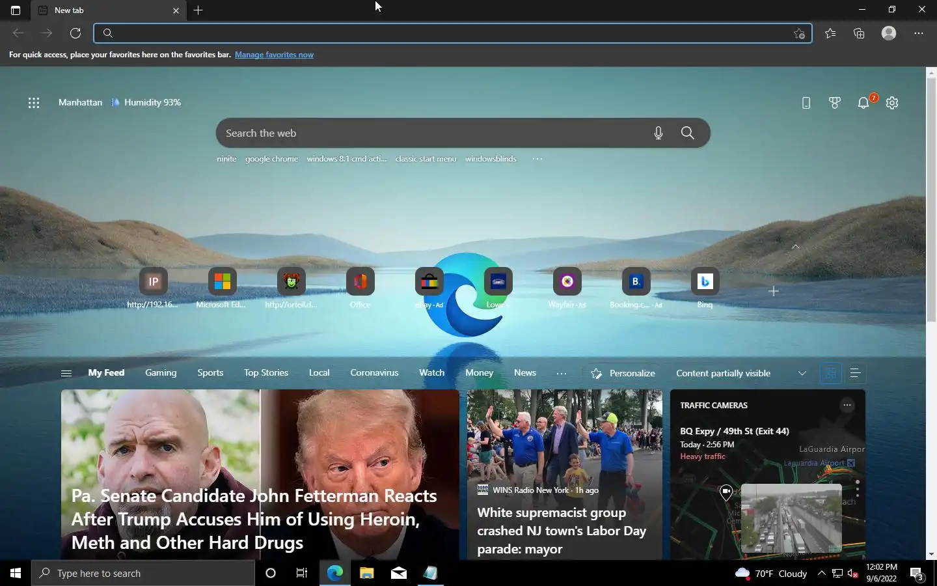Collapse the quick links row chevron

795,247
